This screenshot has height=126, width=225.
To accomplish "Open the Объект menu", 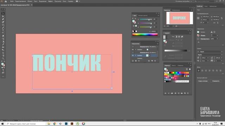I will 30,1.
